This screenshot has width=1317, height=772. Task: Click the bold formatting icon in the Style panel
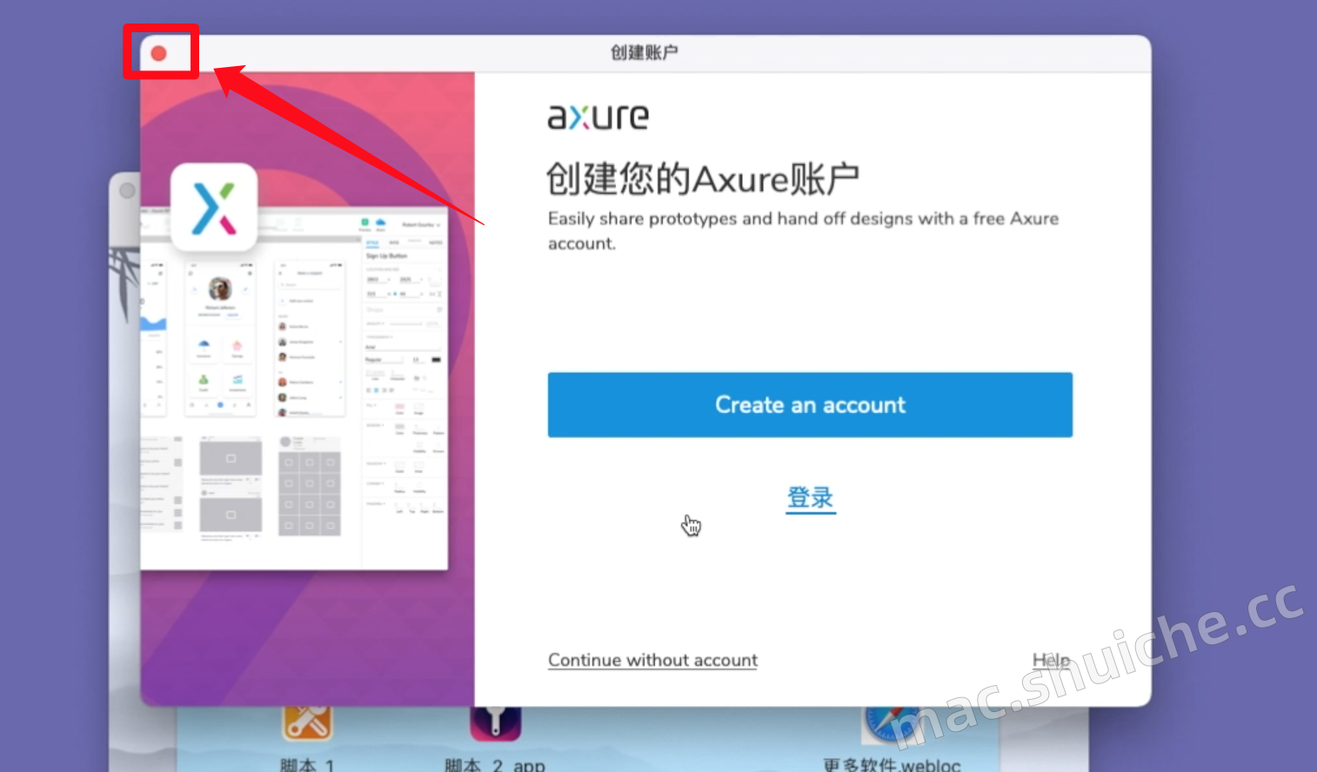(x=369, y=390)
